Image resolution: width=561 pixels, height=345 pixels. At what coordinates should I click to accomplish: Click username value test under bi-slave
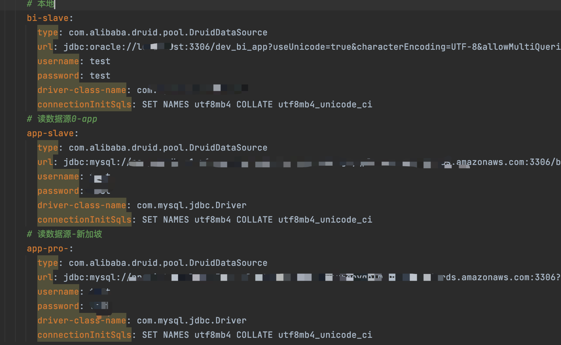coord(100,61)
